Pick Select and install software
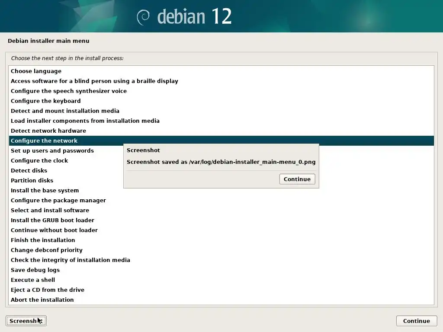443x332 pixels. [221, 211]
